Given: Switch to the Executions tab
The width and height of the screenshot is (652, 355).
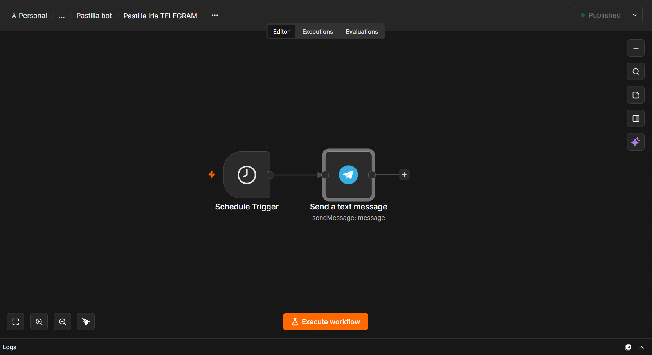Looking at the screenshot, I should click(x=317, y=32).
